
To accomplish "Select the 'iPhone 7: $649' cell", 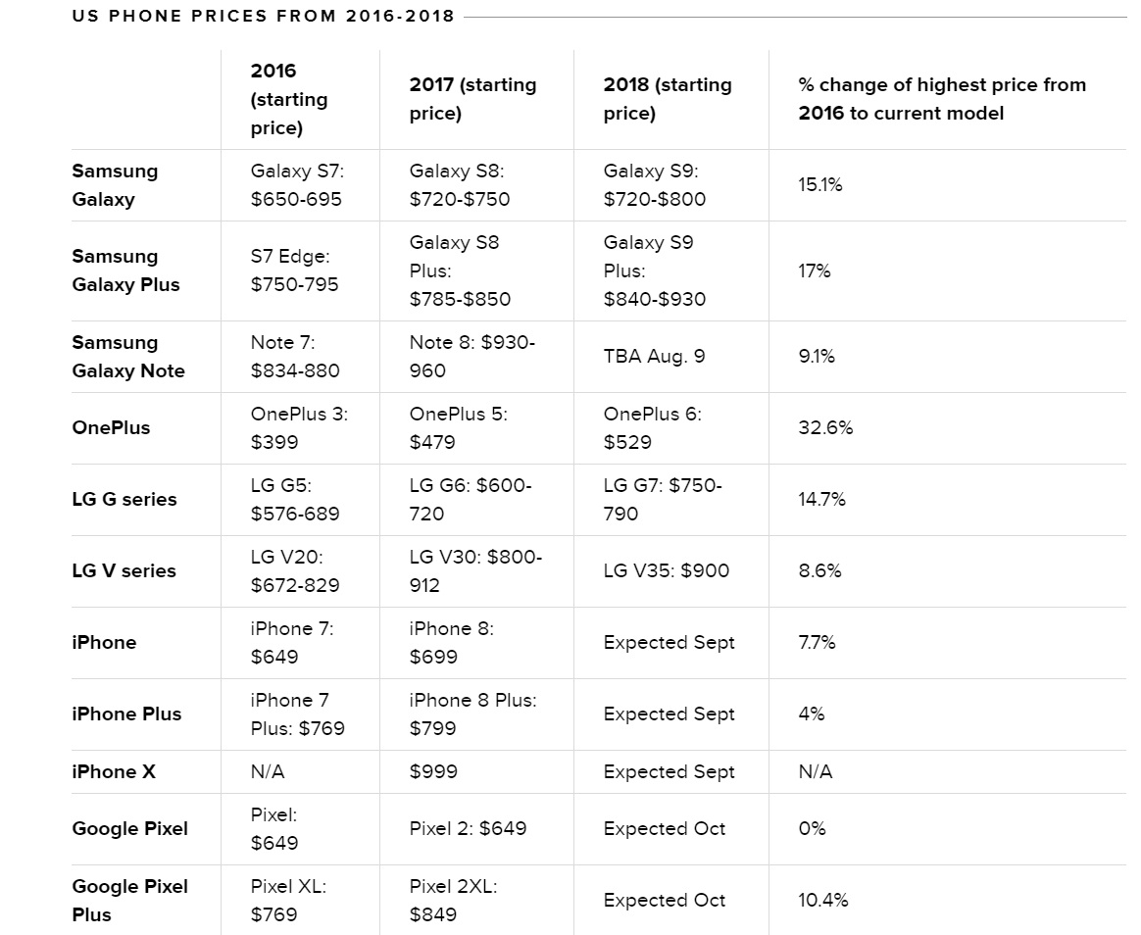I will coord(292,643).
